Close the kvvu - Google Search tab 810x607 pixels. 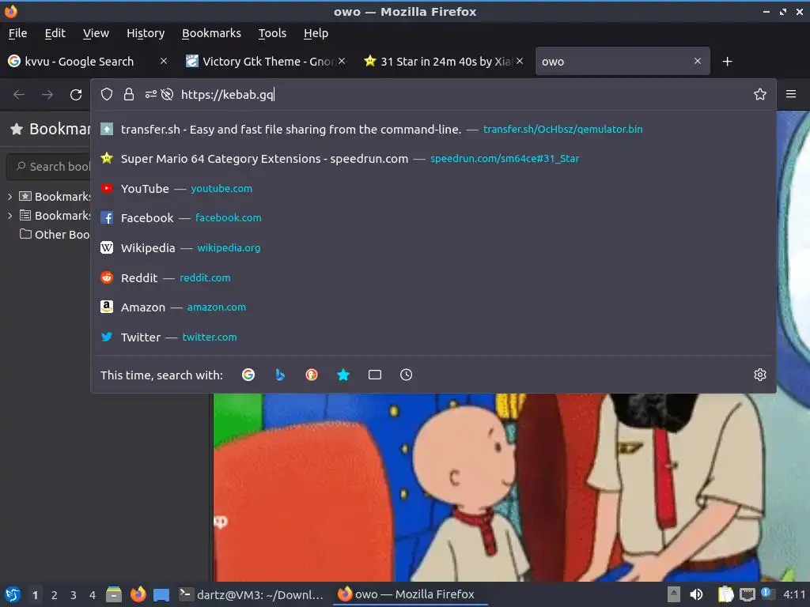[163, 61]
